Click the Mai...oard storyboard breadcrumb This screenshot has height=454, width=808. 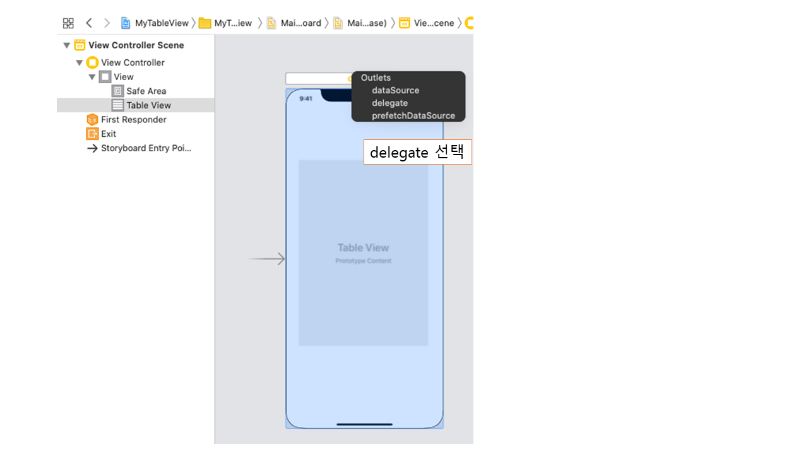coord(294,23)
